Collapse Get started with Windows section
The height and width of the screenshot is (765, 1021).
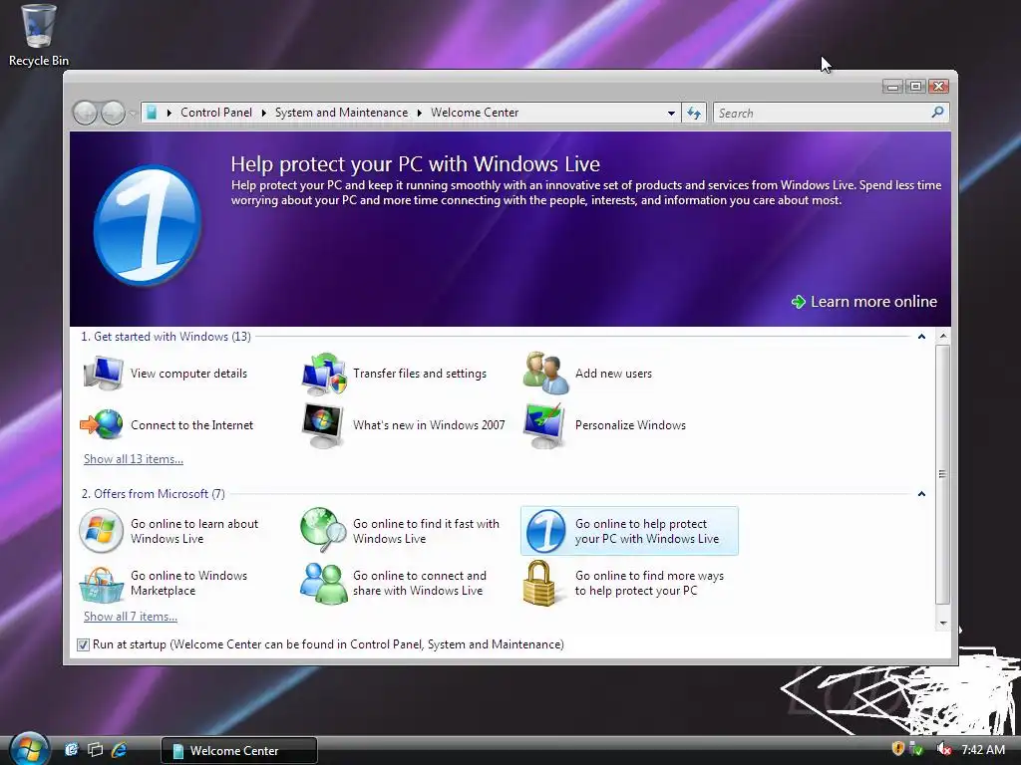point(921,337)
